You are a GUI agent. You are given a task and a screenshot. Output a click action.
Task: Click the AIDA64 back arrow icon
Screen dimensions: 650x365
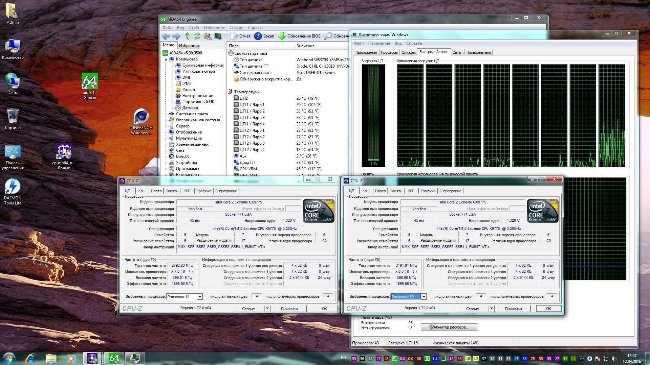click(x=166, y=36)
